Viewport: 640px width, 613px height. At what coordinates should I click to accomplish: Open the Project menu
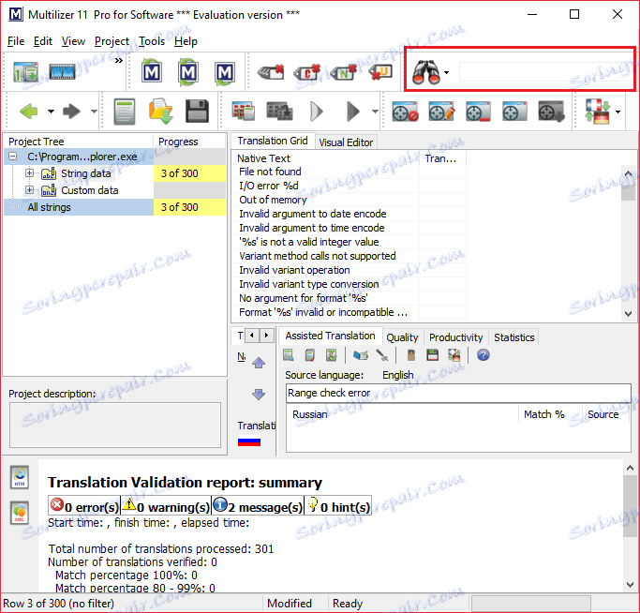point(112,41)
